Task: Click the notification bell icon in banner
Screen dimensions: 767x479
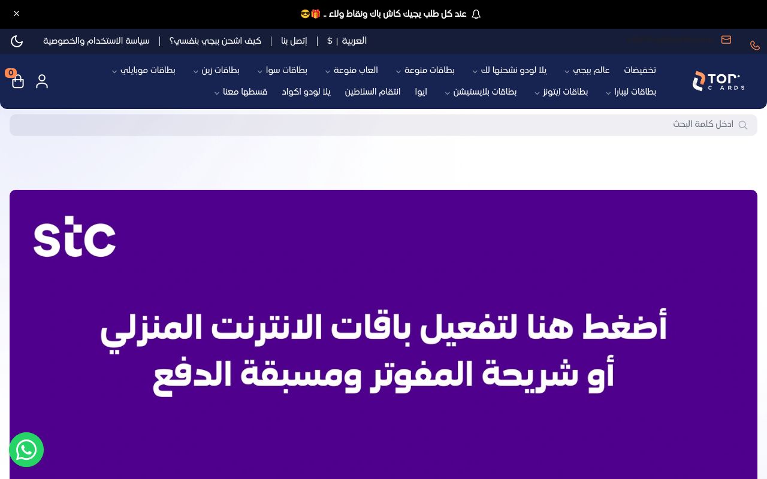Action: [476, 14]
